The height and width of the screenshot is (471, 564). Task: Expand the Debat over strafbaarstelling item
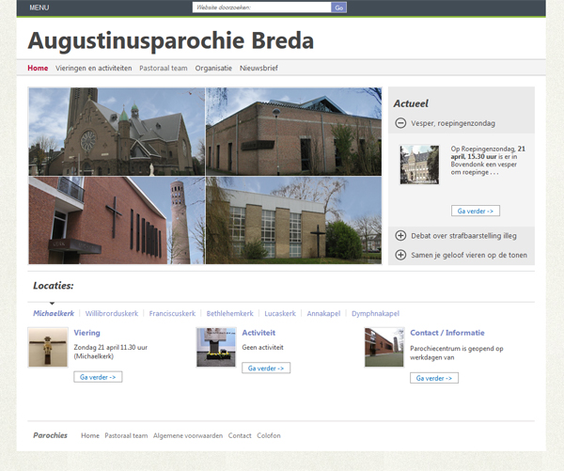(400, 236)
